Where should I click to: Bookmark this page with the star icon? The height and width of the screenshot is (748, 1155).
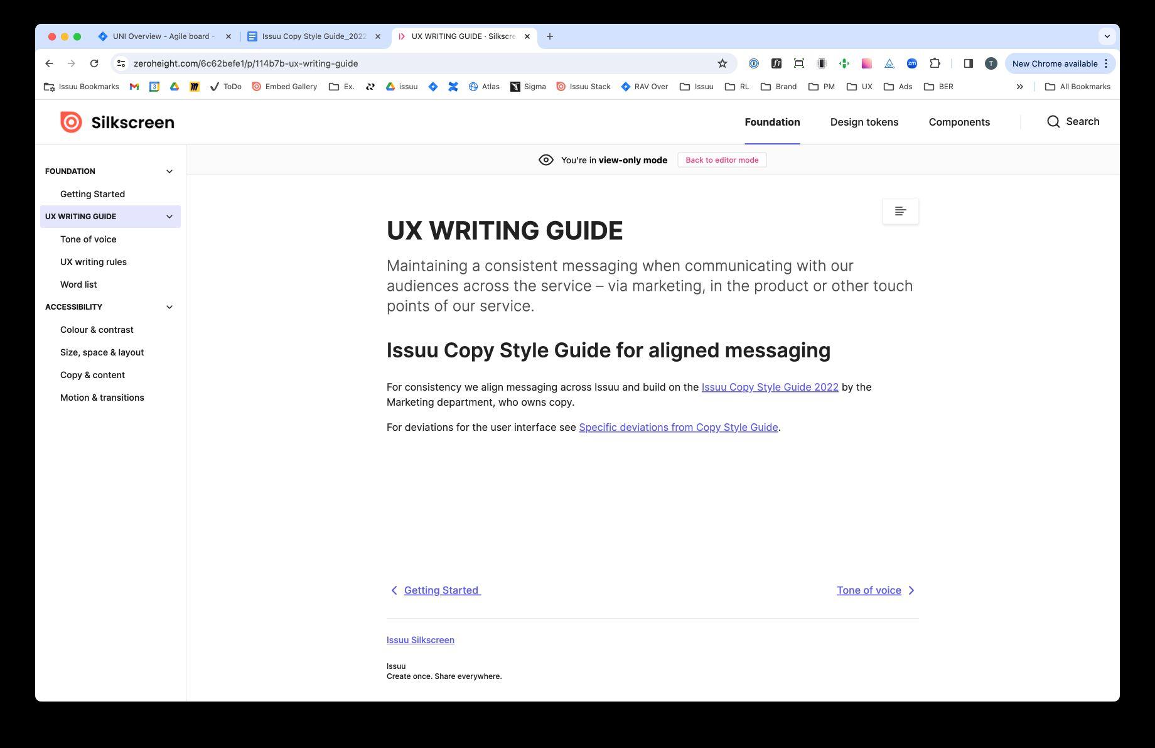coord(722,63)
